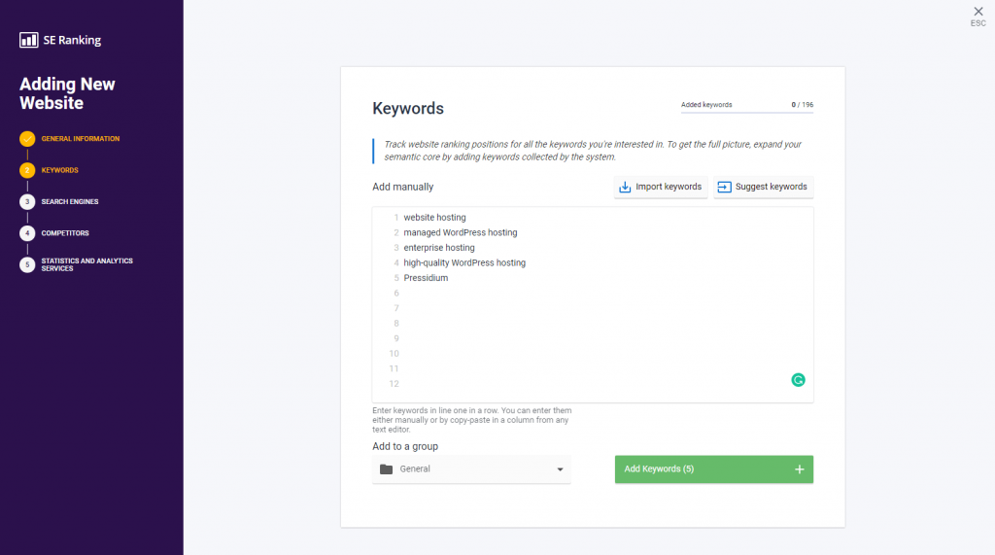The image size is (995, 555).
Task: Click the completed General Information checkmark circle
Action: pos(27,138)
